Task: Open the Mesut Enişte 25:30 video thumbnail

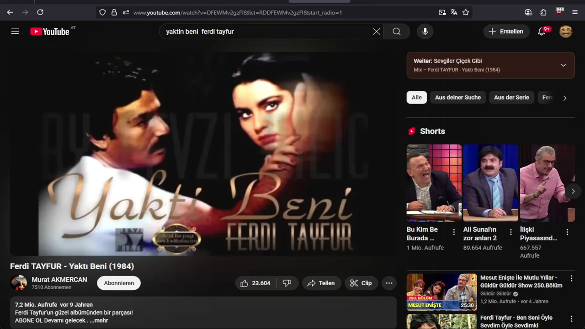Action: coord(442,292)
